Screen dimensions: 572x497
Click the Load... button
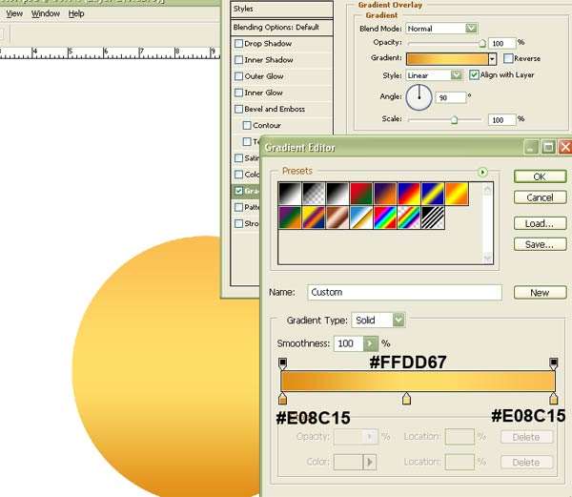pyautogui.click(x=539, y=223)
